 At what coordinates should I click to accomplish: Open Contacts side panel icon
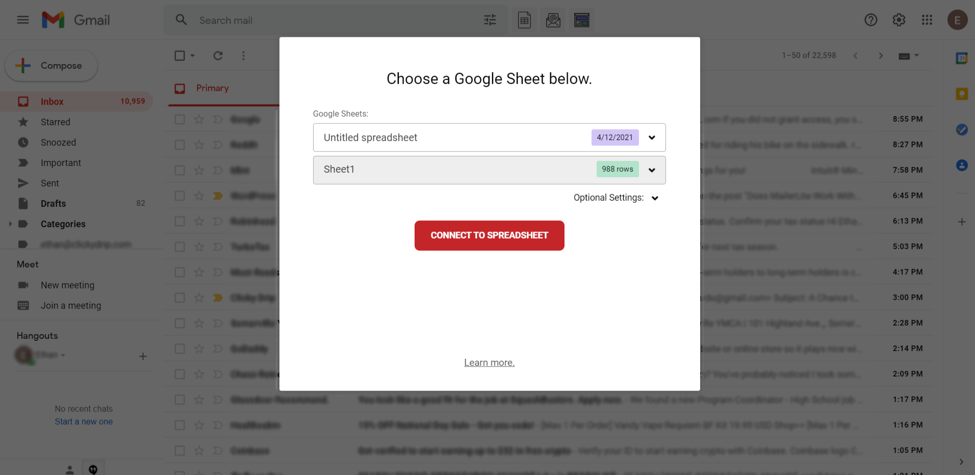[x=962, y=165]
